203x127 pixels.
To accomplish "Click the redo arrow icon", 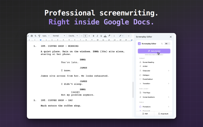I will point(28,36).
